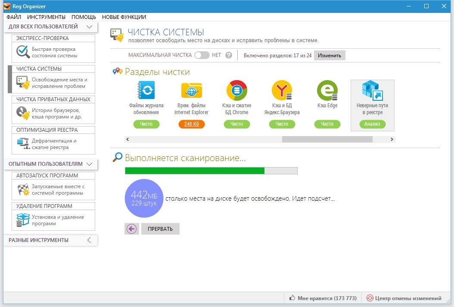Expand the Разные инструменты section
The image size is (454, 307).
pyautogui.click(x=89, y=240)
